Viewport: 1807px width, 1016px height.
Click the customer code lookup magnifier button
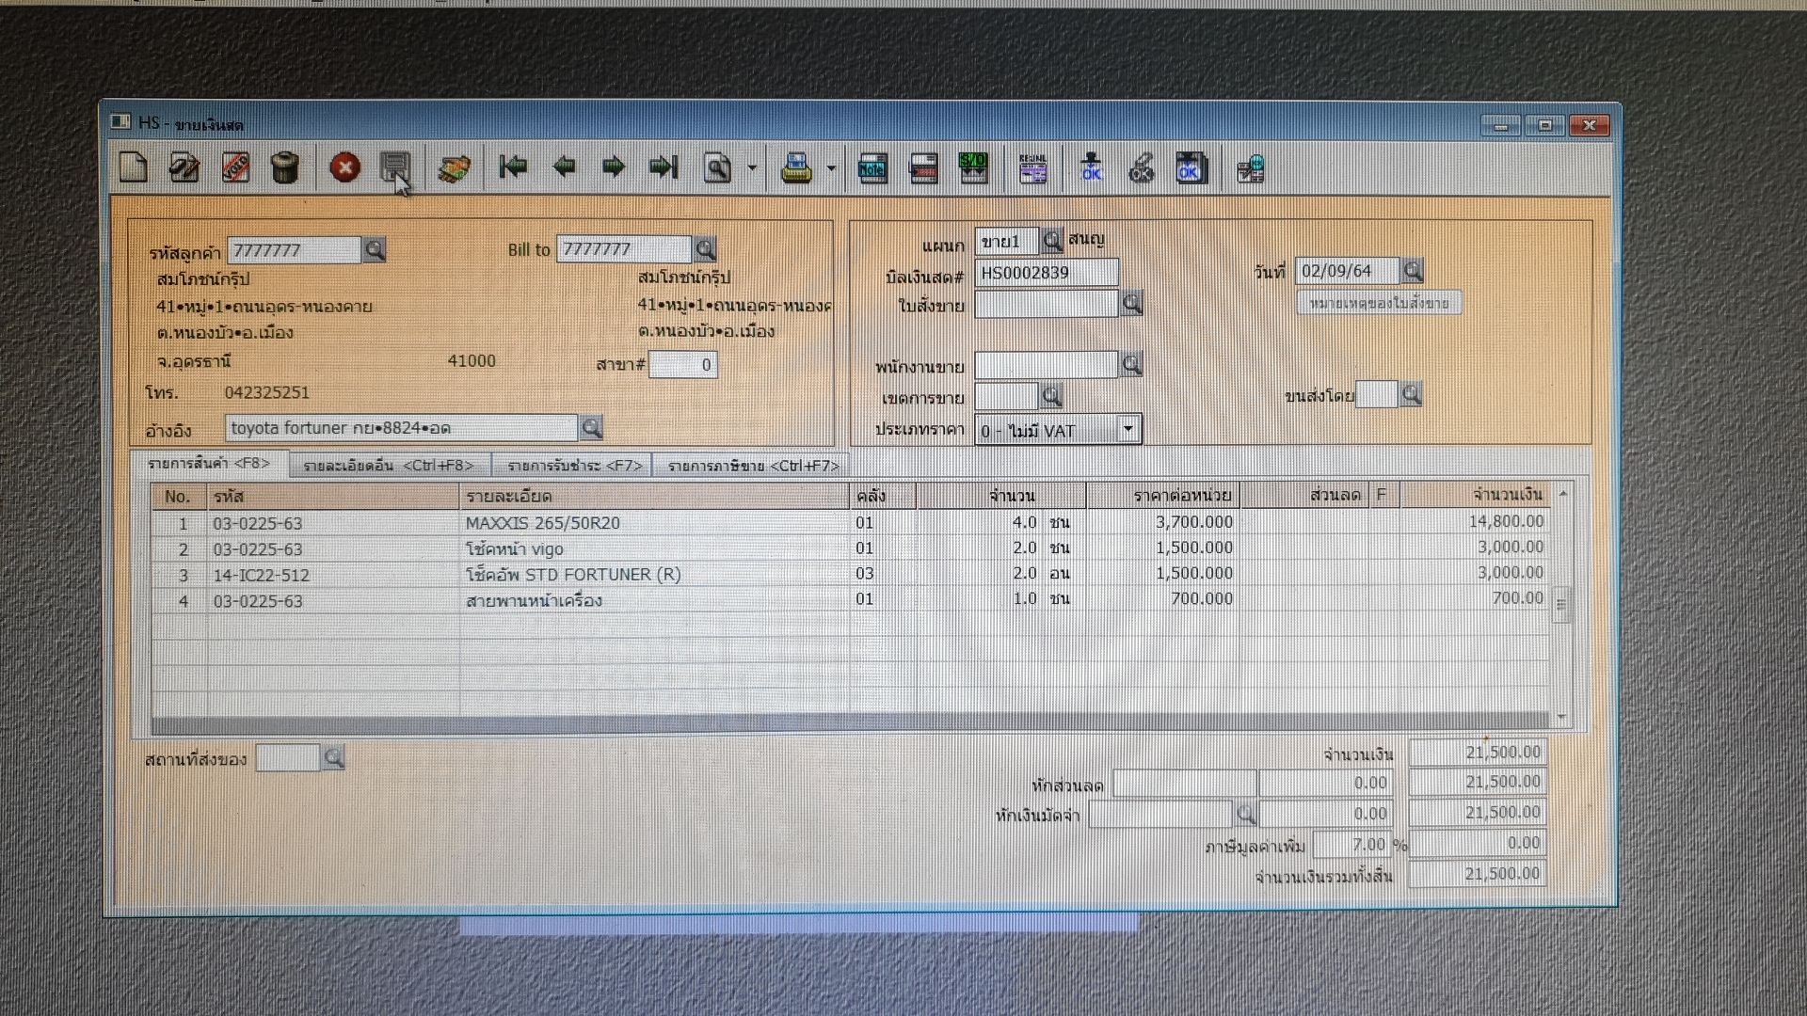(375, 250)
